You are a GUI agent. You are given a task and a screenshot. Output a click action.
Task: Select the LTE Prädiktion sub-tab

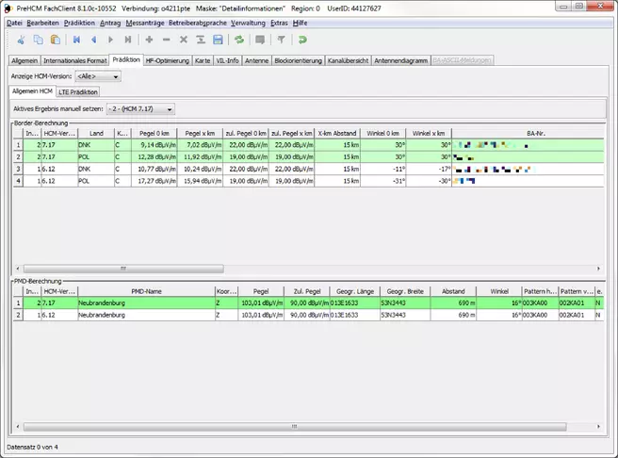pos(78,91)
